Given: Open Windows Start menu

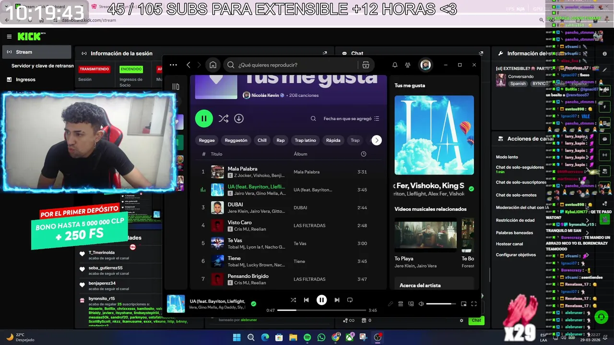Looking at the screenshot, I should click(x=236, y=337).
